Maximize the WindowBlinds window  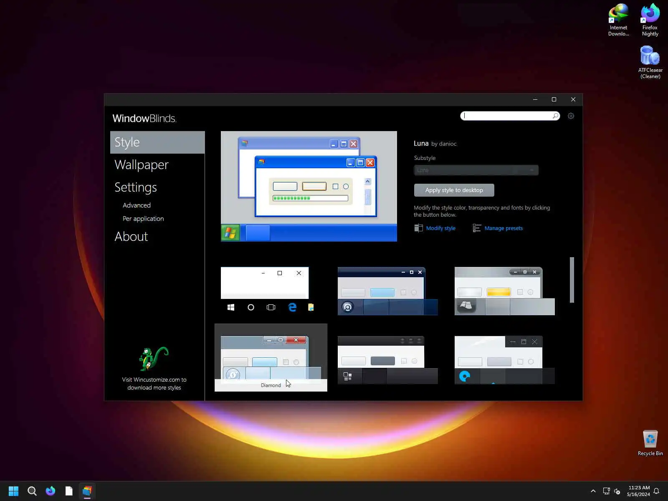554,99
